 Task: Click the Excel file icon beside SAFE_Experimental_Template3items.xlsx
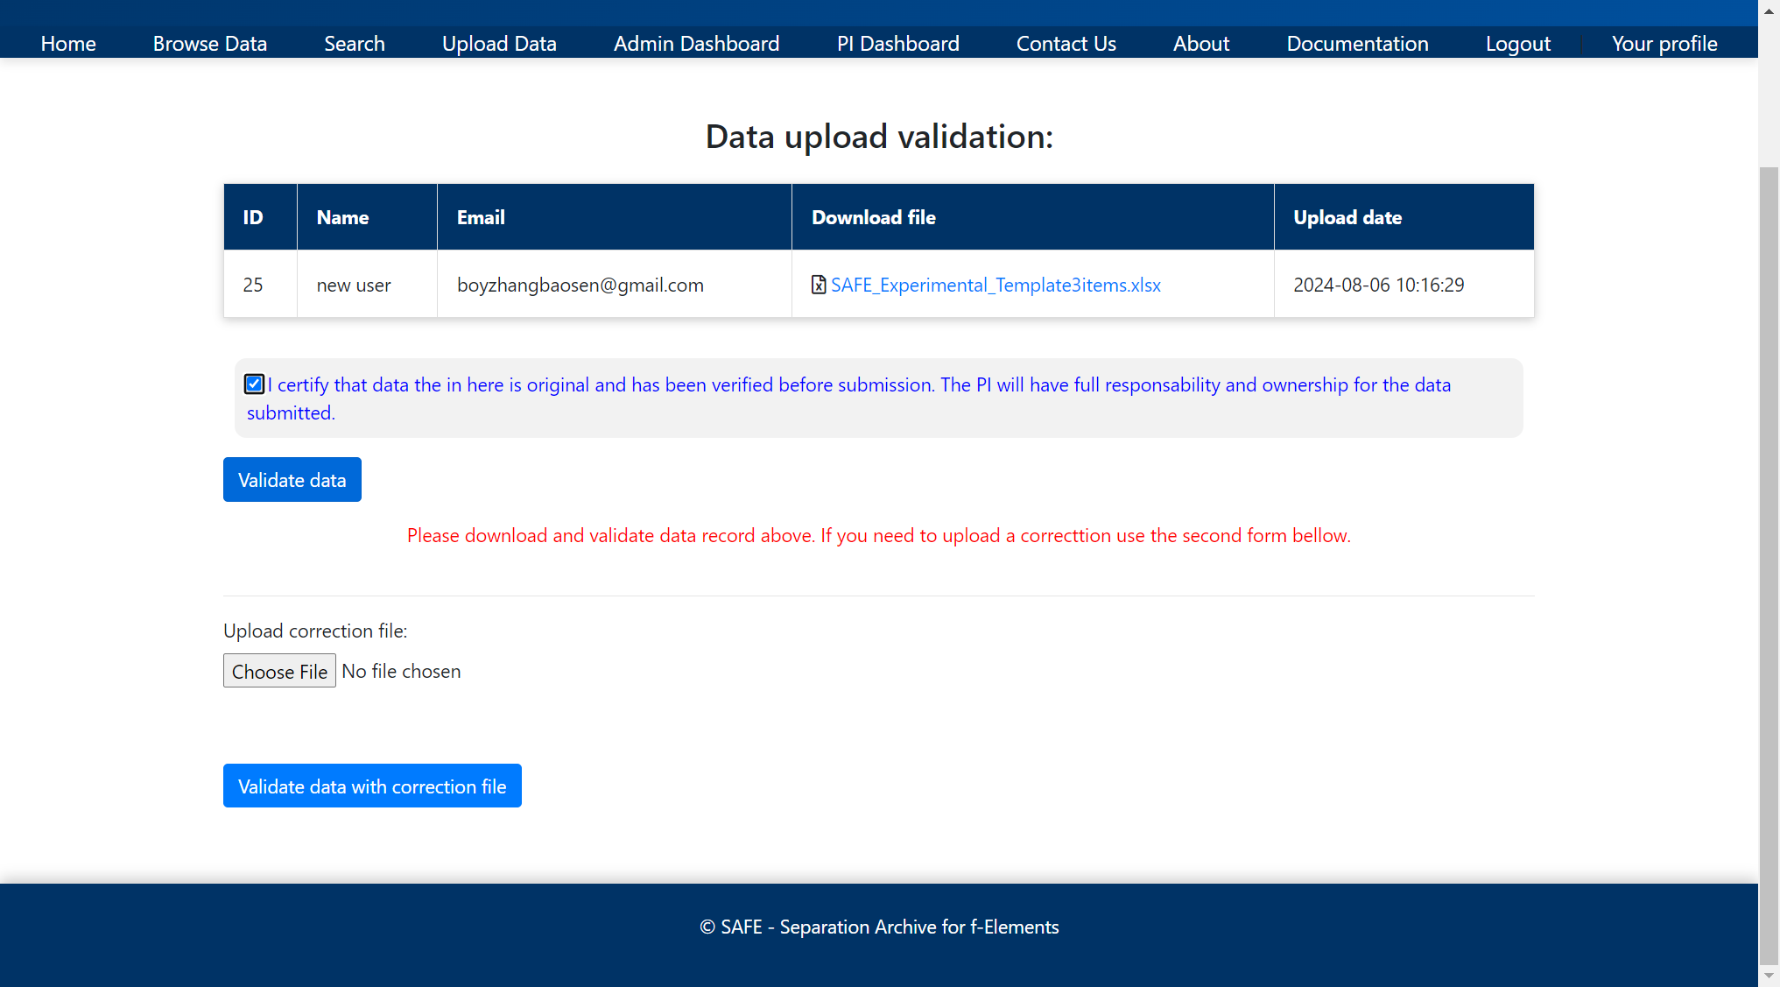[819, 285]
